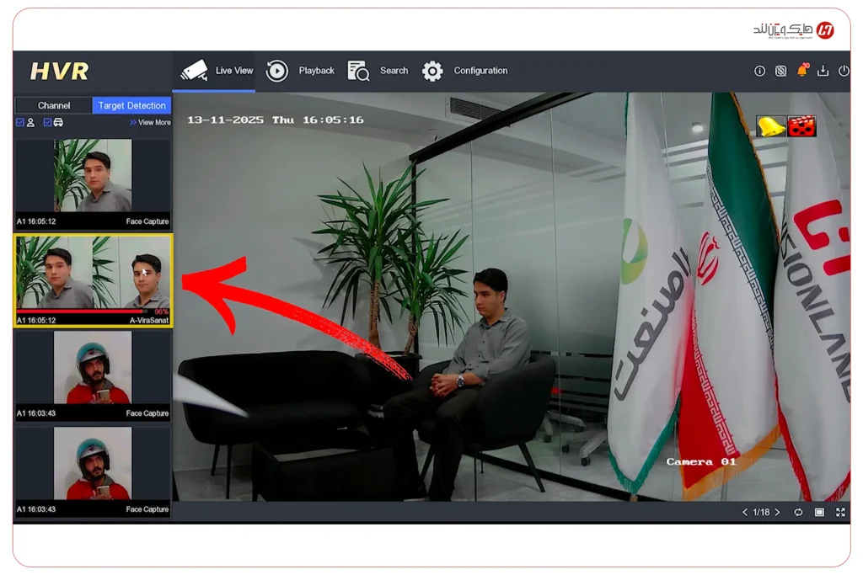Viewport: 863px width, 575px height.
Task: Open the highlighted A-ViraSanat face capture thumbnail
Action: click(93, 280)
